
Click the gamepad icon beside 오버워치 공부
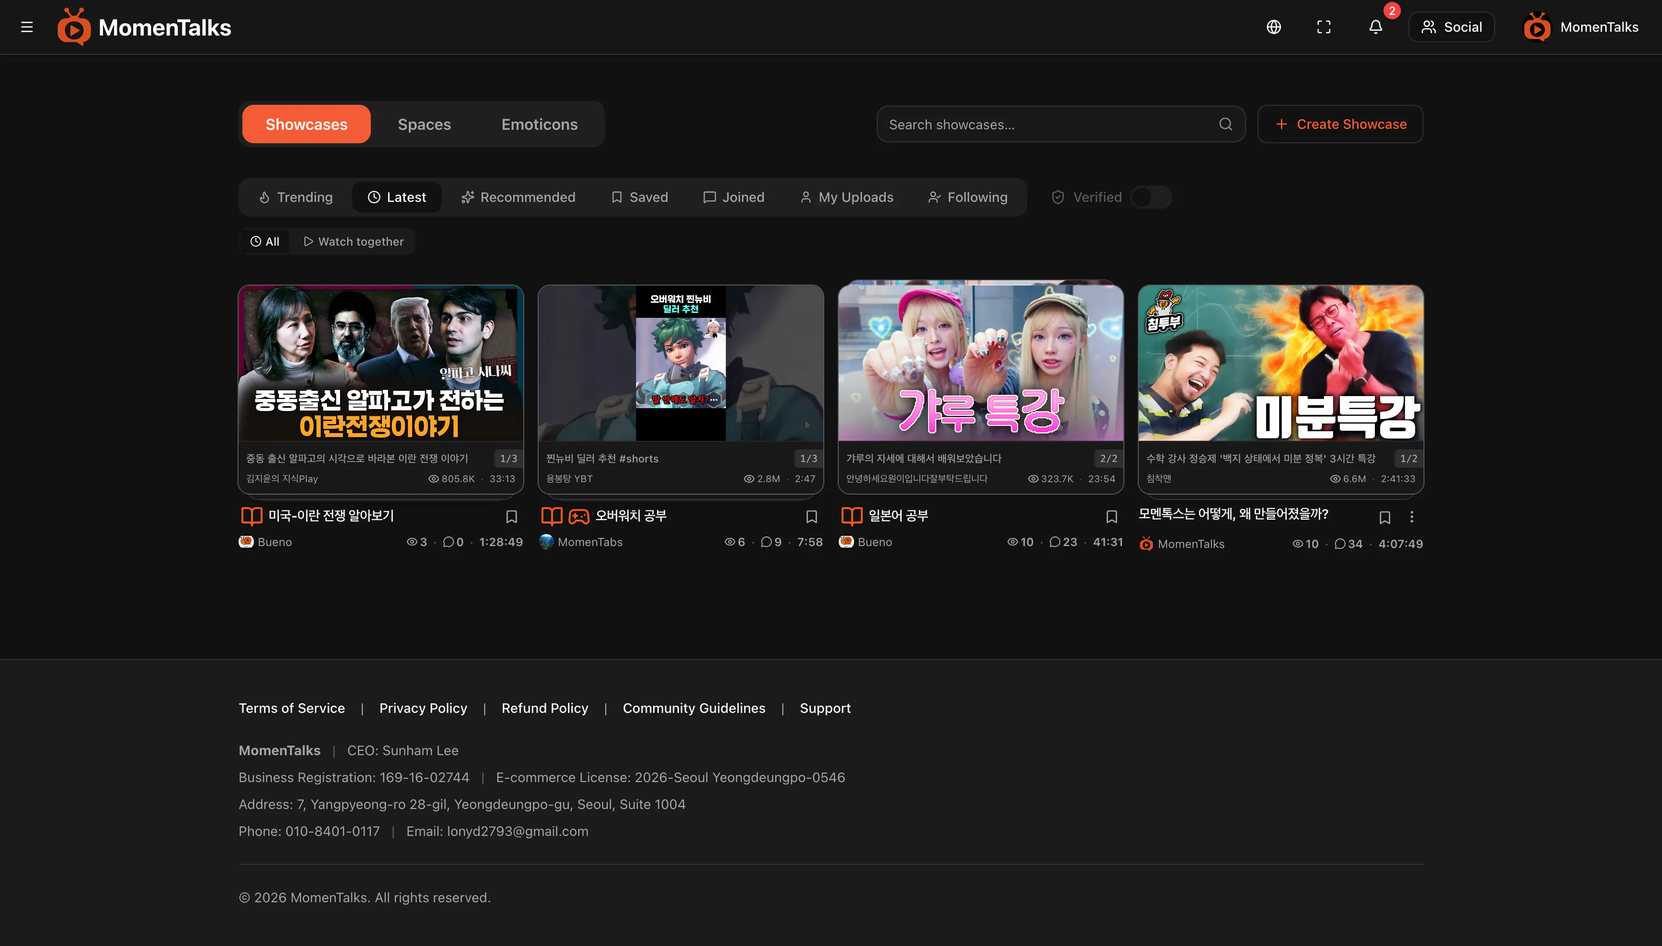point(579,517)
